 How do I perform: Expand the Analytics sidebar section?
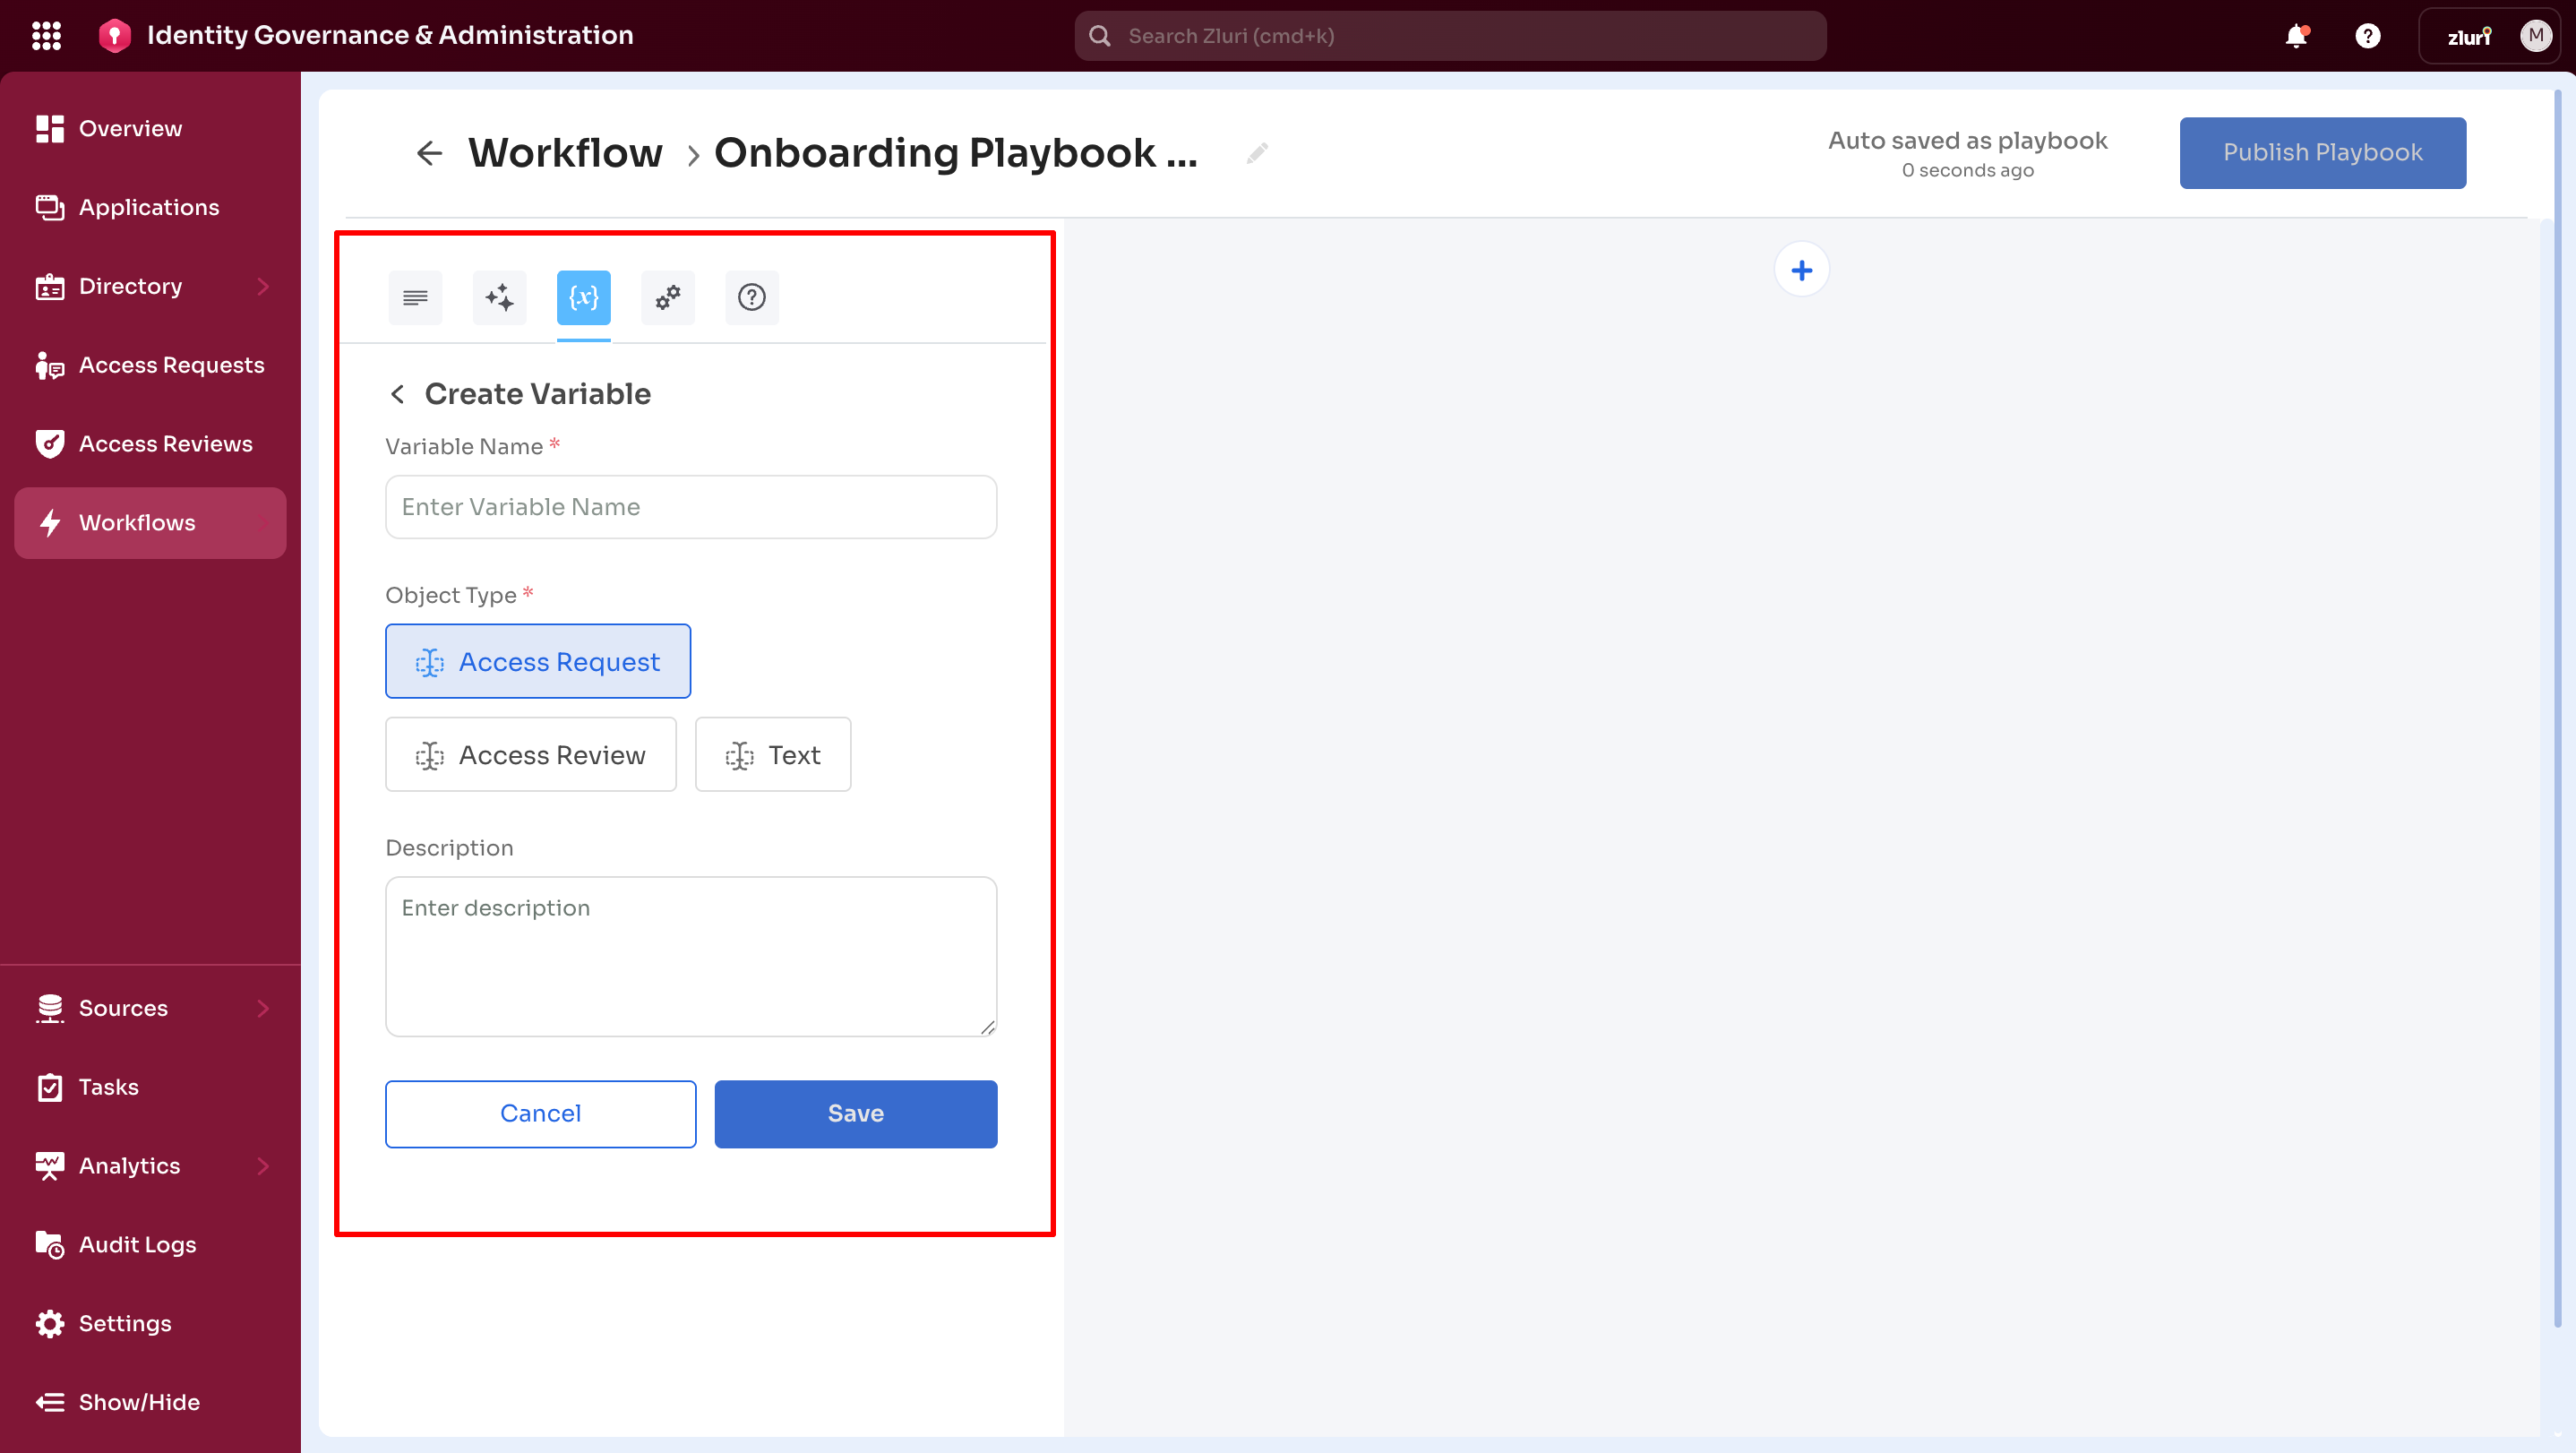tap(263, 1165)
